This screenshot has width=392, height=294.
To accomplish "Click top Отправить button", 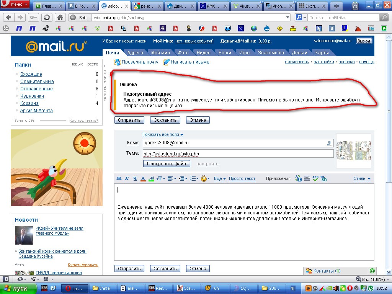I will [129, 120].
